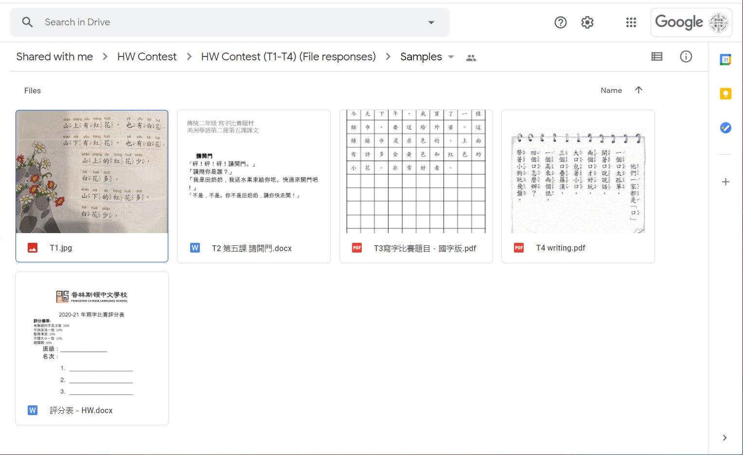Reverse the Name sort order arrow
Viewport: 743px width, 455px height.
point(638,90)
